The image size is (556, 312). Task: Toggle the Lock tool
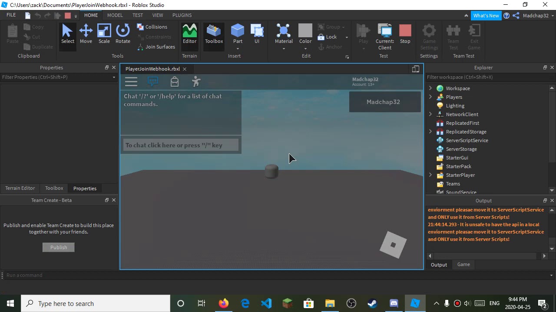pos(327,37)
